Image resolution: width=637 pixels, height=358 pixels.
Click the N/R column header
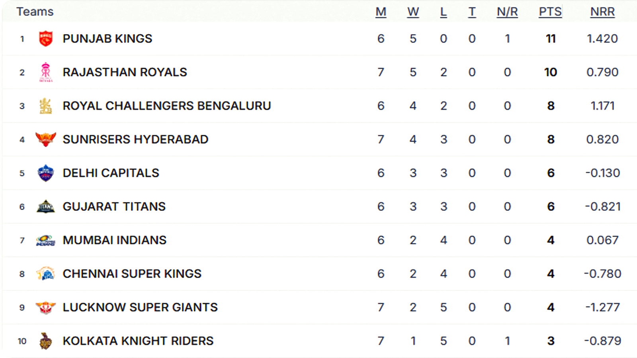[507, 12]
